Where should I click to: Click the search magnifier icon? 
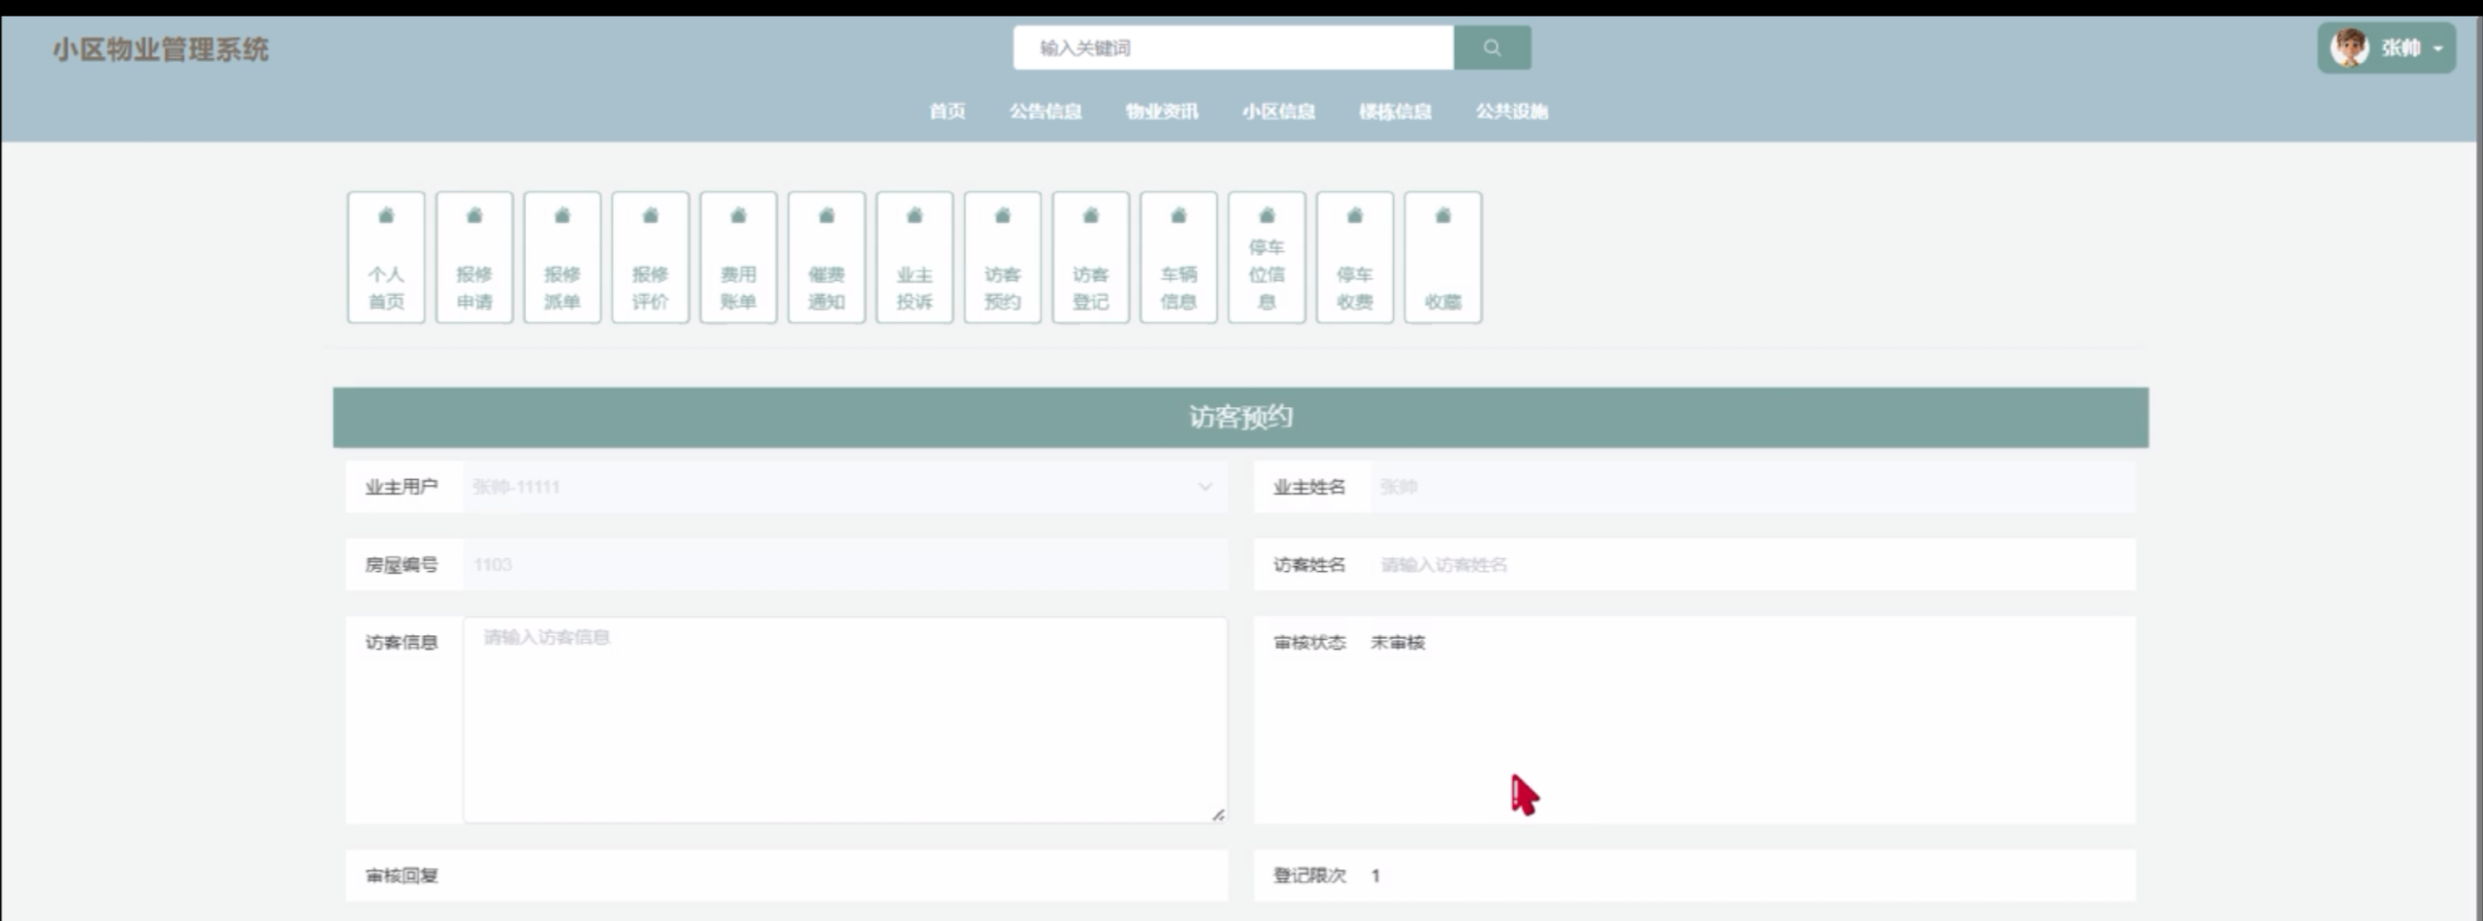1492,47
